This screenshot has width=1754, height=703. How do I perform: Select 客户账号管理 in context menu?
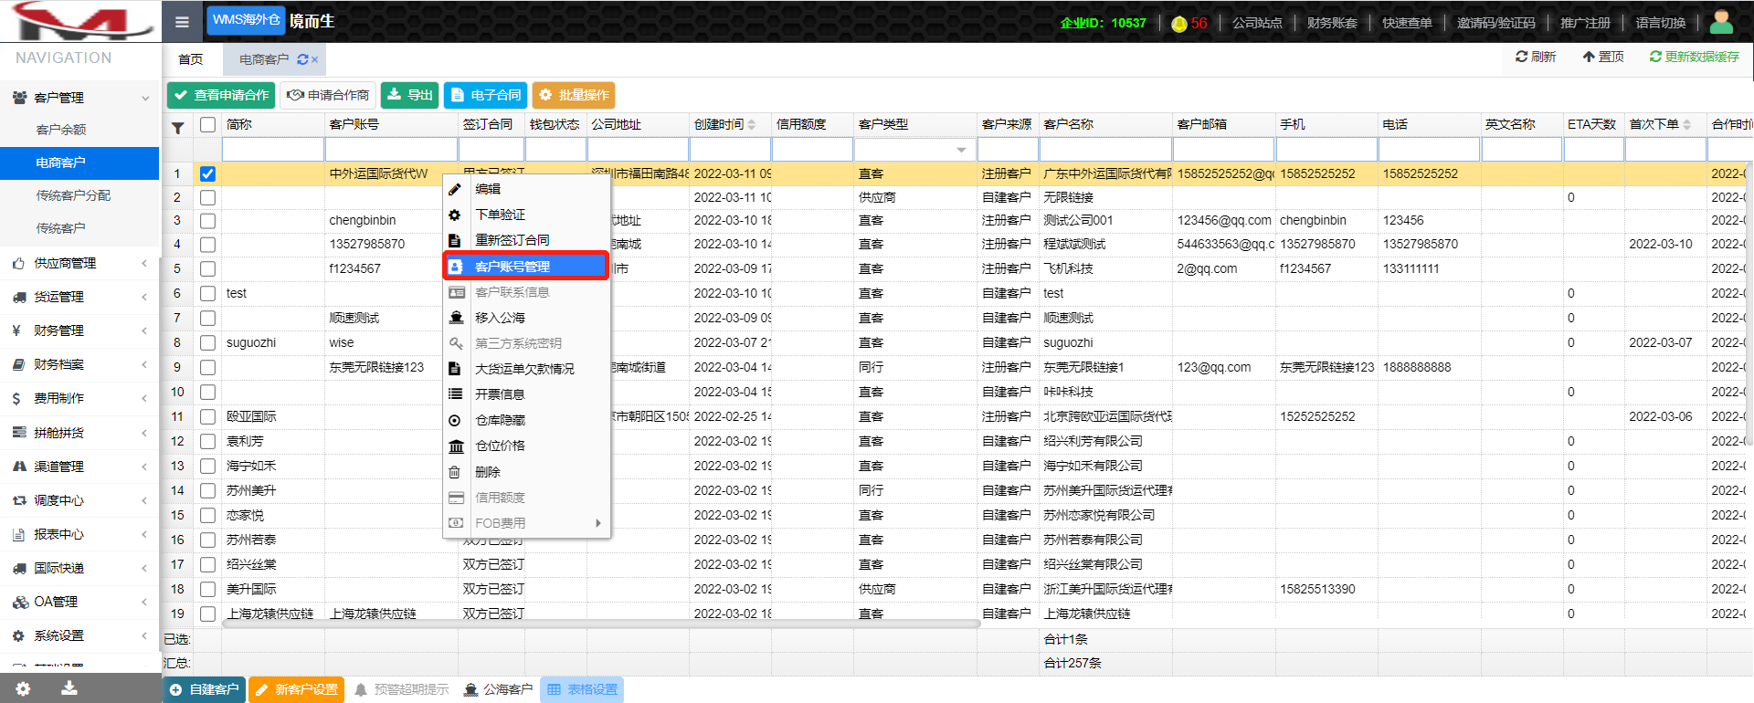(525, 267)
